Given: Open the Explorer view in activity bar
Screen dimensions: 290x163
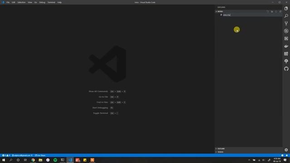Looking at the screenshot, I should (x=286, y=9).
